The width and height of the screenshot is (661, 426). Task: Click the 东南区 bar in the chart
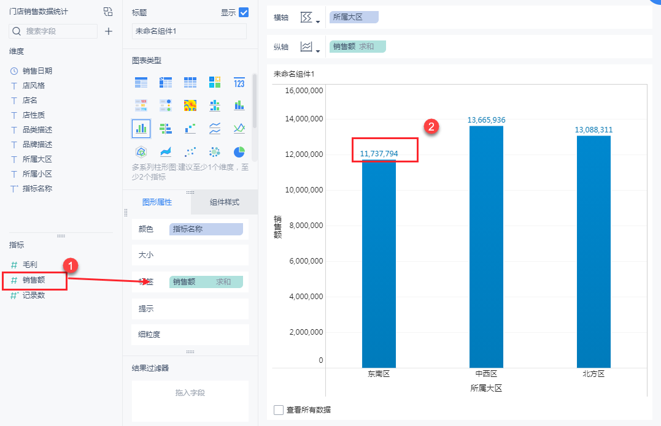379,264
